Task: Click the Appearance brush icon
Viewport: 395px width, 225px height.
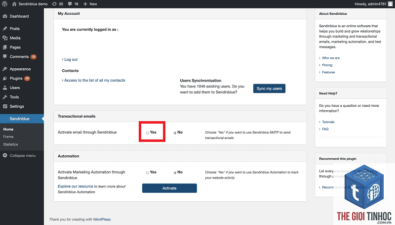Action: point(5,69)
